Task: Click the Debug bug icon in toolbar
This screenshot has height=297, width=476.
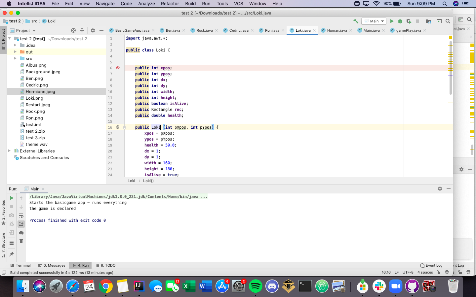Action: tap(400, 21)
